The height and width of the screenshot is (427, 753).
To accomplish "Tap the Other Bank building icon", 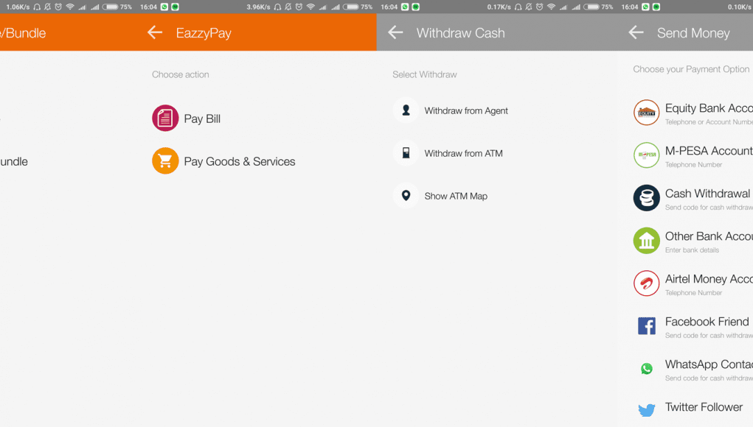I will pyautogui.click(x=646, y=240).
